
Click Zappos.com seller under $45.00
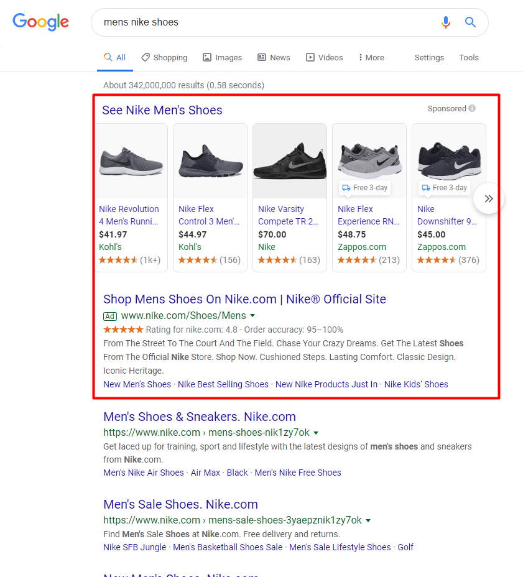pyautogui.click(x=442, y=247)
